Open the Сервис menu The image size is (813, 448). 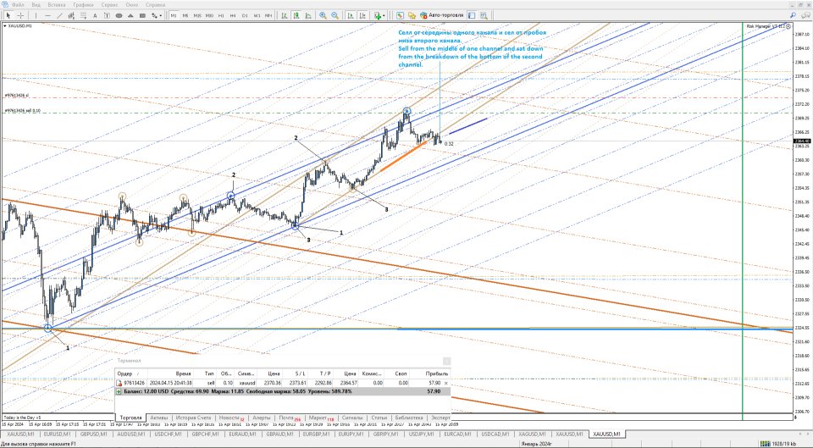coord(109,5)
